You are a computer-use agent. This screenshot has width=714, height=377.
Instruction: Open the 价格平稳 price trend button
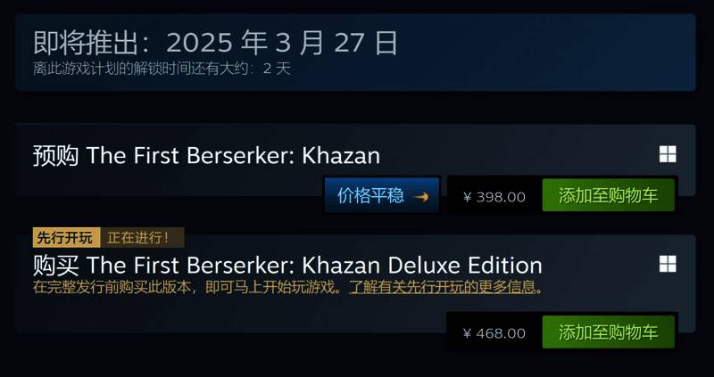(382, 195)
